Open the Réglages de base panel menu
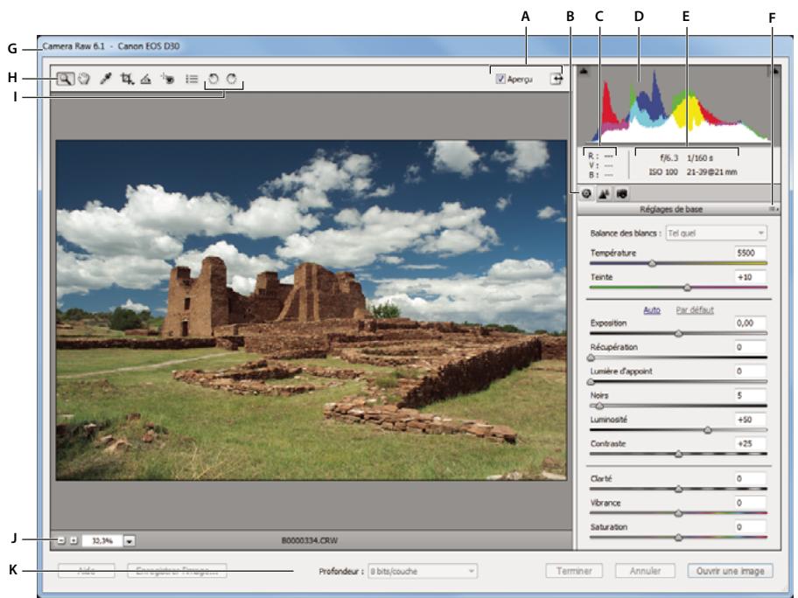This screenshot has width=798, height=598. 773,209
